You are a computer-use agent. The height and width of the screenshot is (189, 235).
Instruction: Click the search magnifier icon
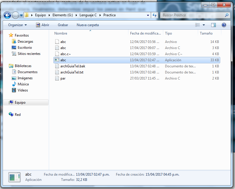click(x=227, y=15)
